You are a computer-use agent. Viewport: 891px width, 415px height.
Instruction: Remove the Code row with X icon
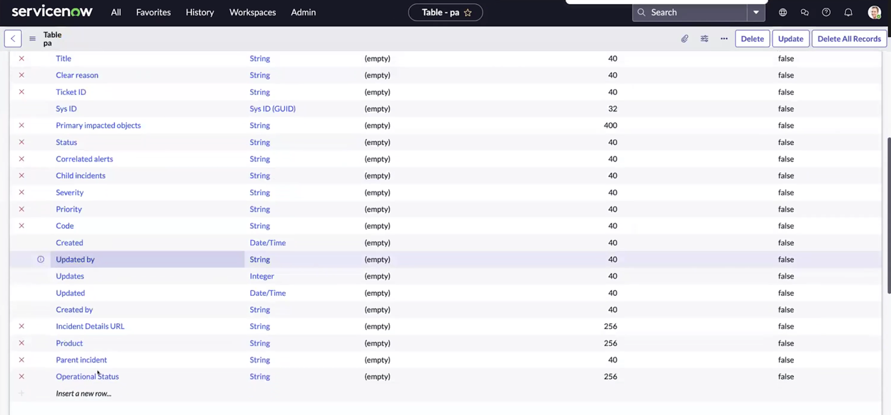[x=22, y=226]
